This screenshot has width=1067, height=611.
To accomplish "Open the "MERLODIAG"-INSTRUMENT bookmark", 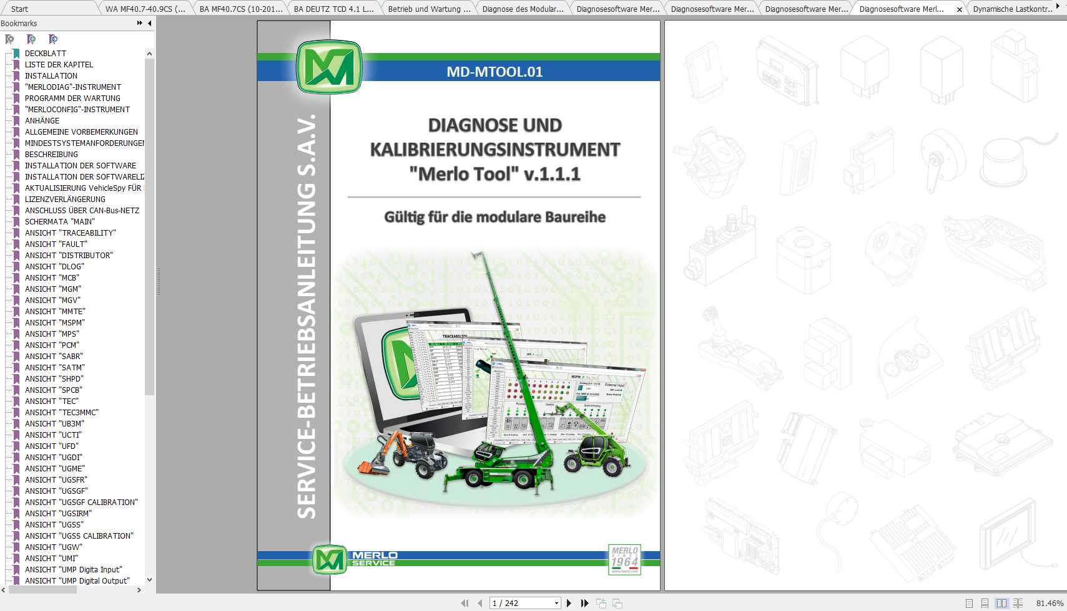I will click(73, 87).
